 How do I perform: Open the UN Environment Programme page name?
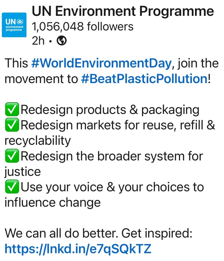tap(122, 11)
